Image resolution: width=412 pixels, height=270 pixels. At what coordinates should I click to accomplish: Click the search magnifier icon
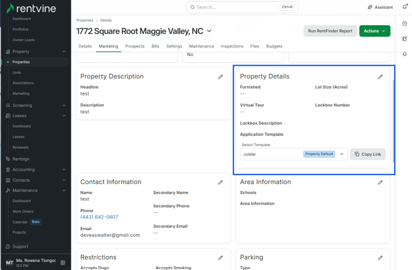[192, 7]
